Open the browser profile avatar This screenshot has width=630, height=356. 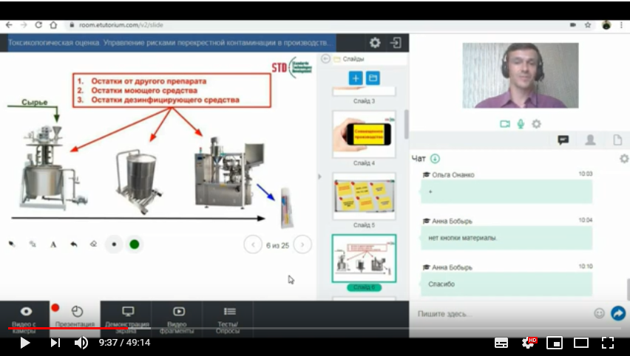click(606, 25)
